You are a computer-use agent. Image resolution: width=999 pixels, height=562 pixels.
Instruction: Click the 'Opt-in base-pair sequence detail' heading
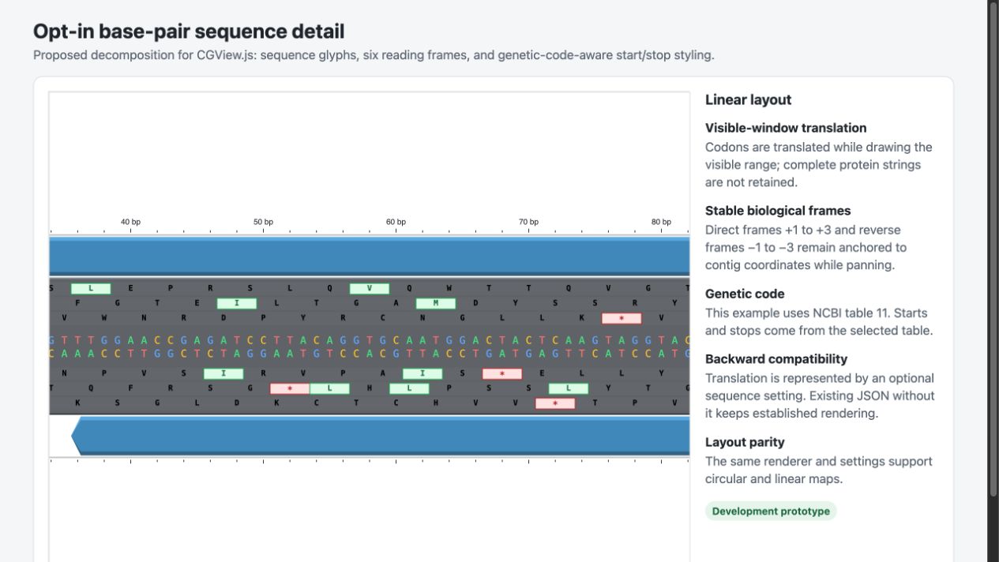click(x=189, y=32)
